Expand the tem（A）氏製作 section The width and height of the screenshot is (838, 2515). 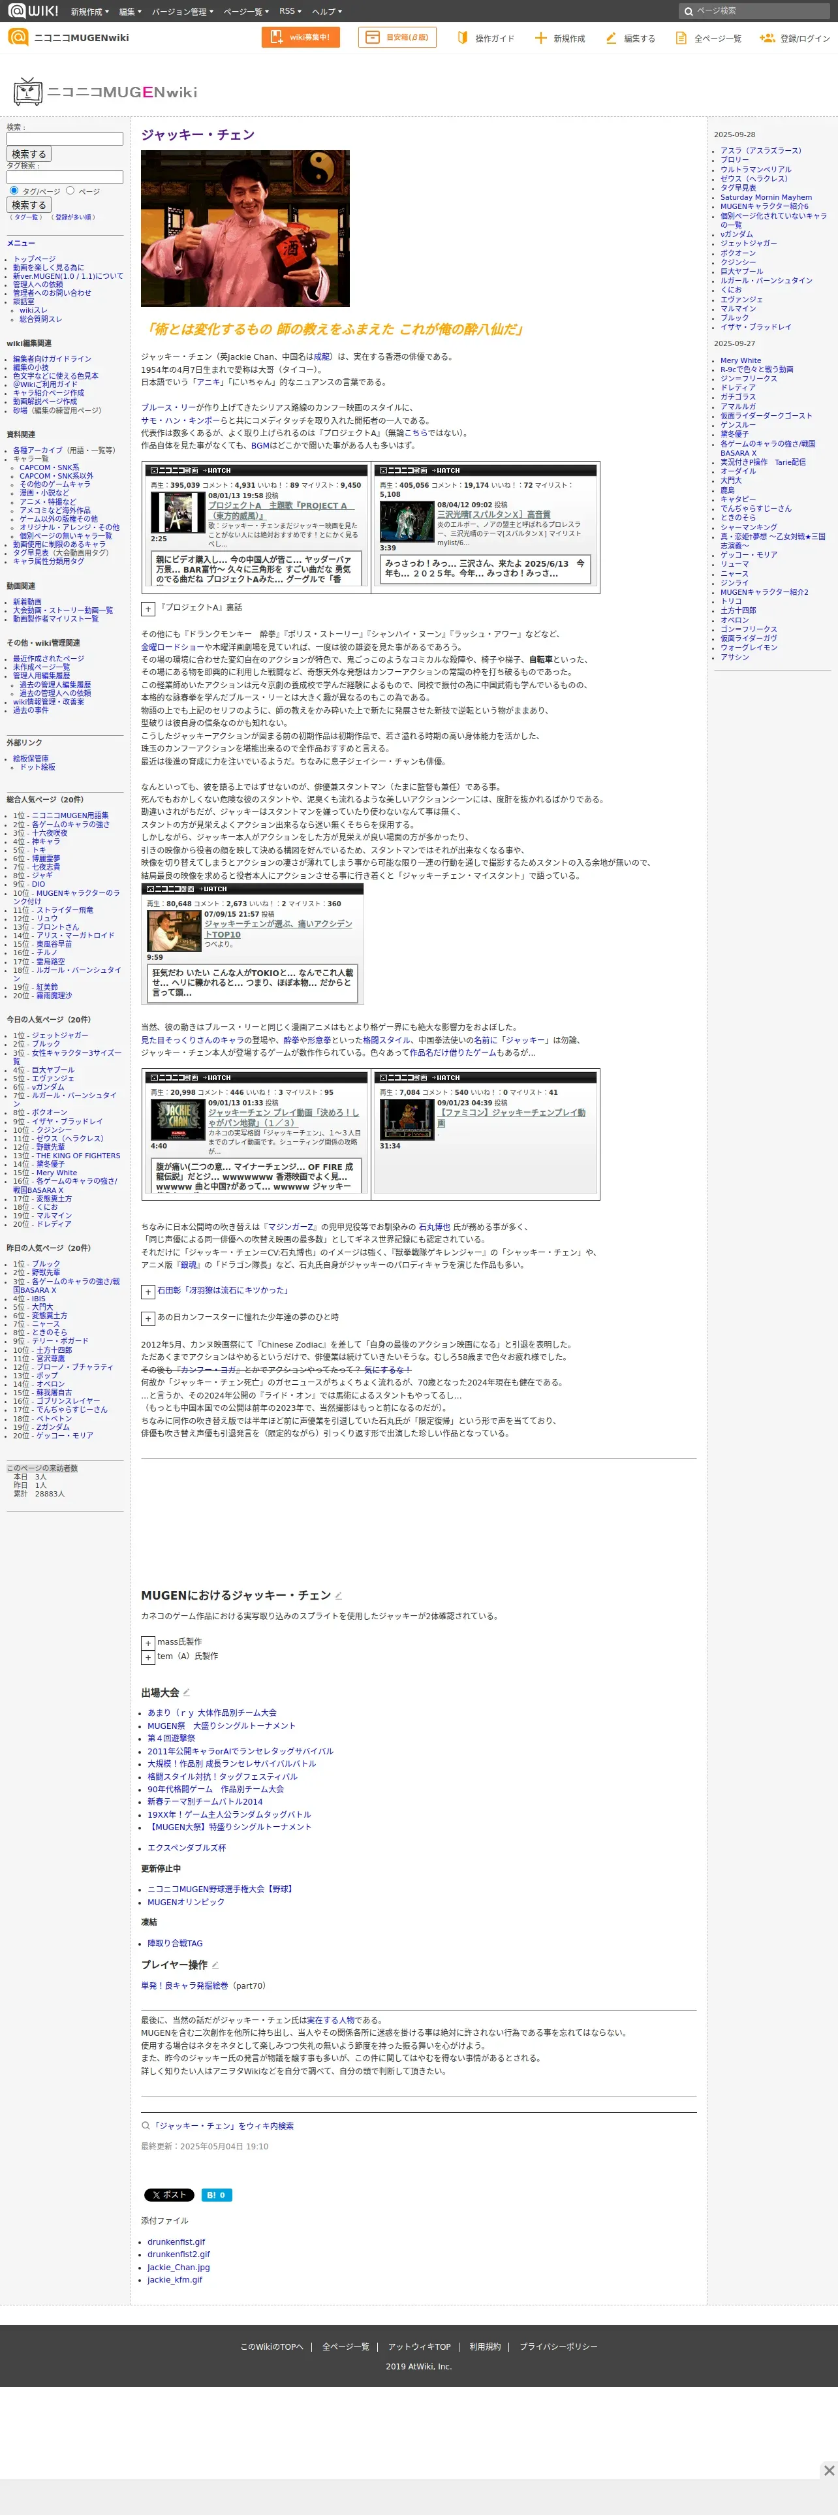point(147,1658)
